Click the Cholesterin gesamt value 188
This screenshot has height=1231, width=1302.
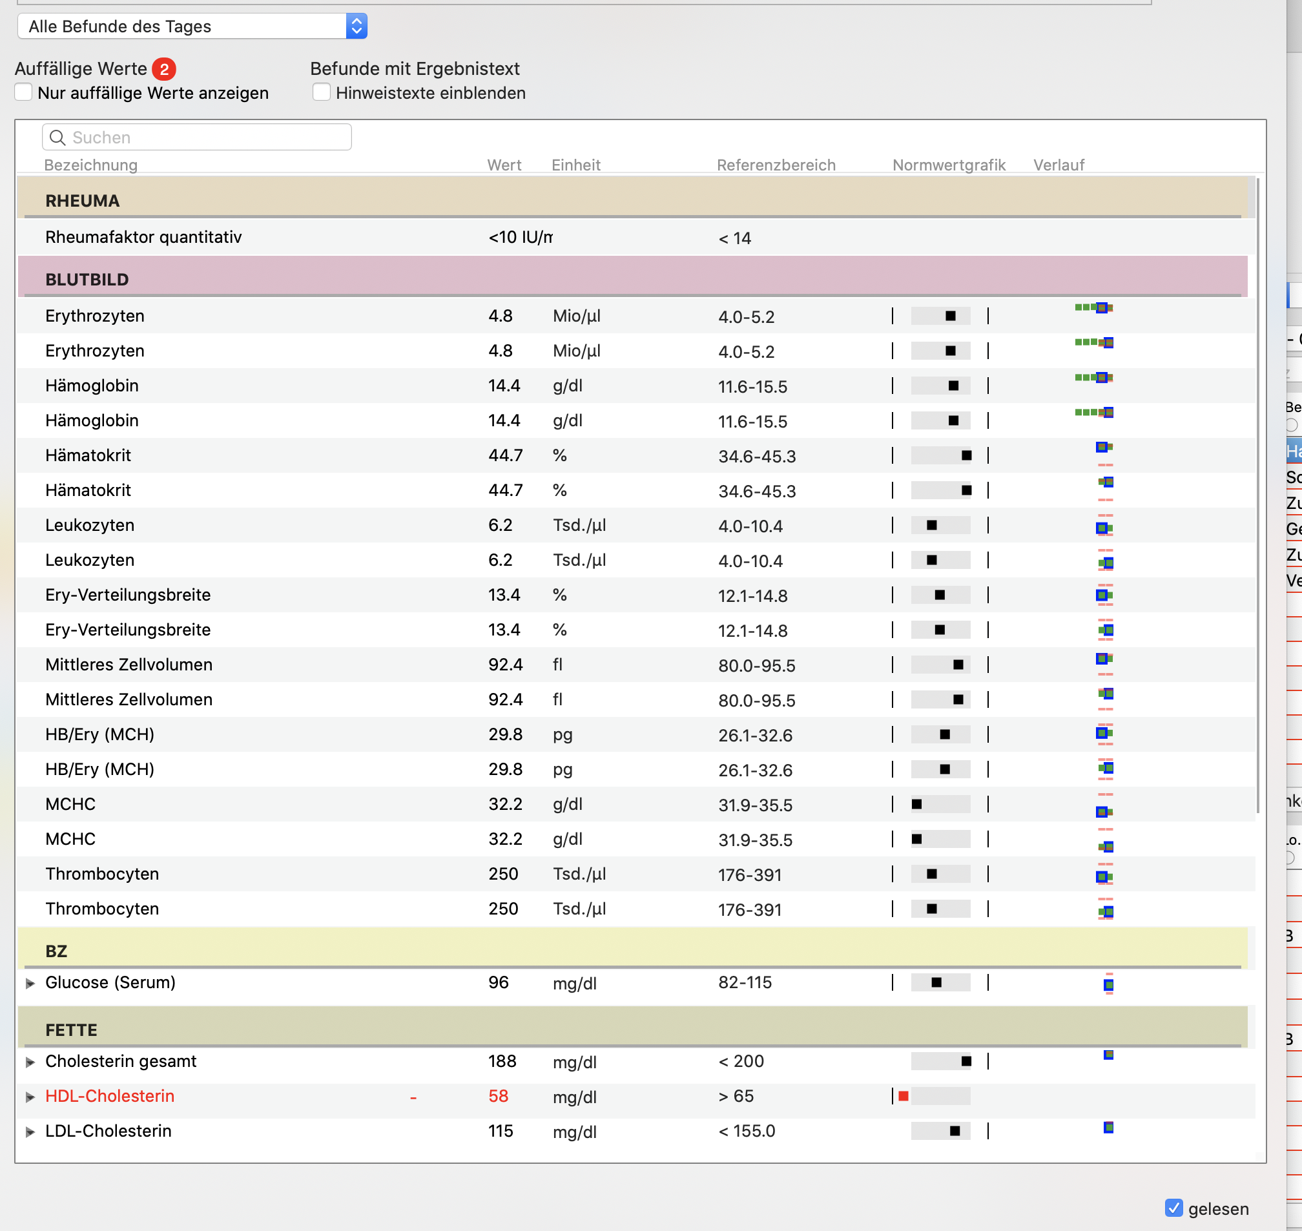(502, 1061)
